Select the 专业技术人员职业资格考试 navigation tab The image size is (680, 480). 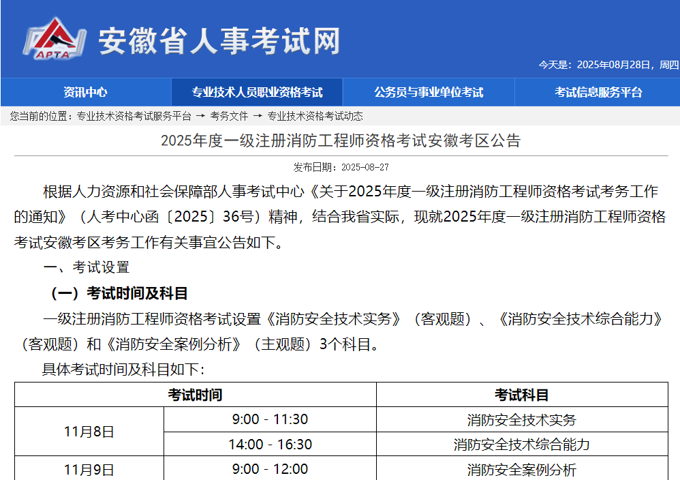coord(257,92)
